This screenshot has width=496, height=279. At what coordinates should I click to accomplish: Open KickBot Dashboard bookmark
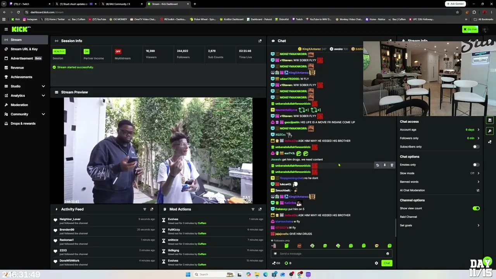(231, 19)
